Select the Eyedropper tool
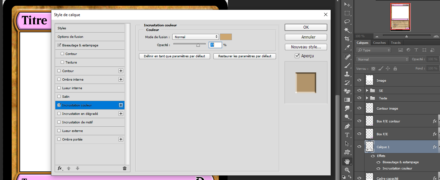 click(347, 48)
